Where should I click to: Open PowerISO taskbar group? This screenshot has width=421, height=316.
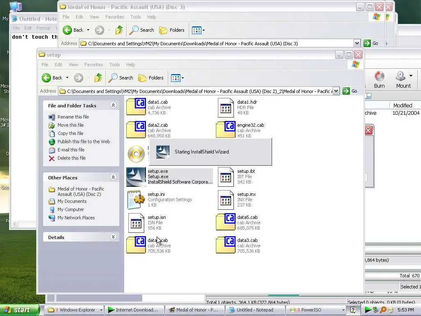[316, 310]
